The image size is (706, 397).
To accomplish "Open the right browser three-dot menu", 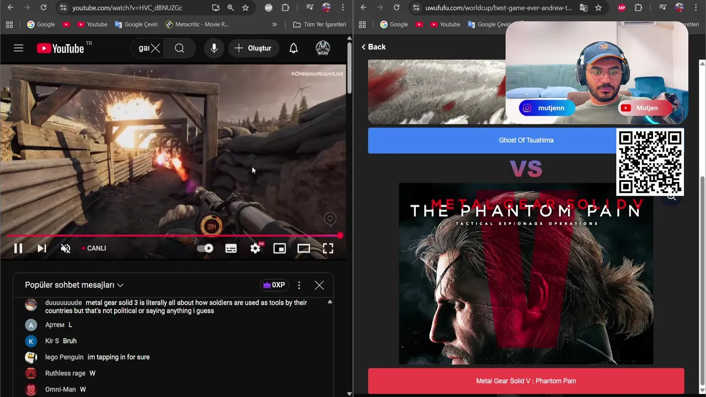I will (x=696, y=8).
